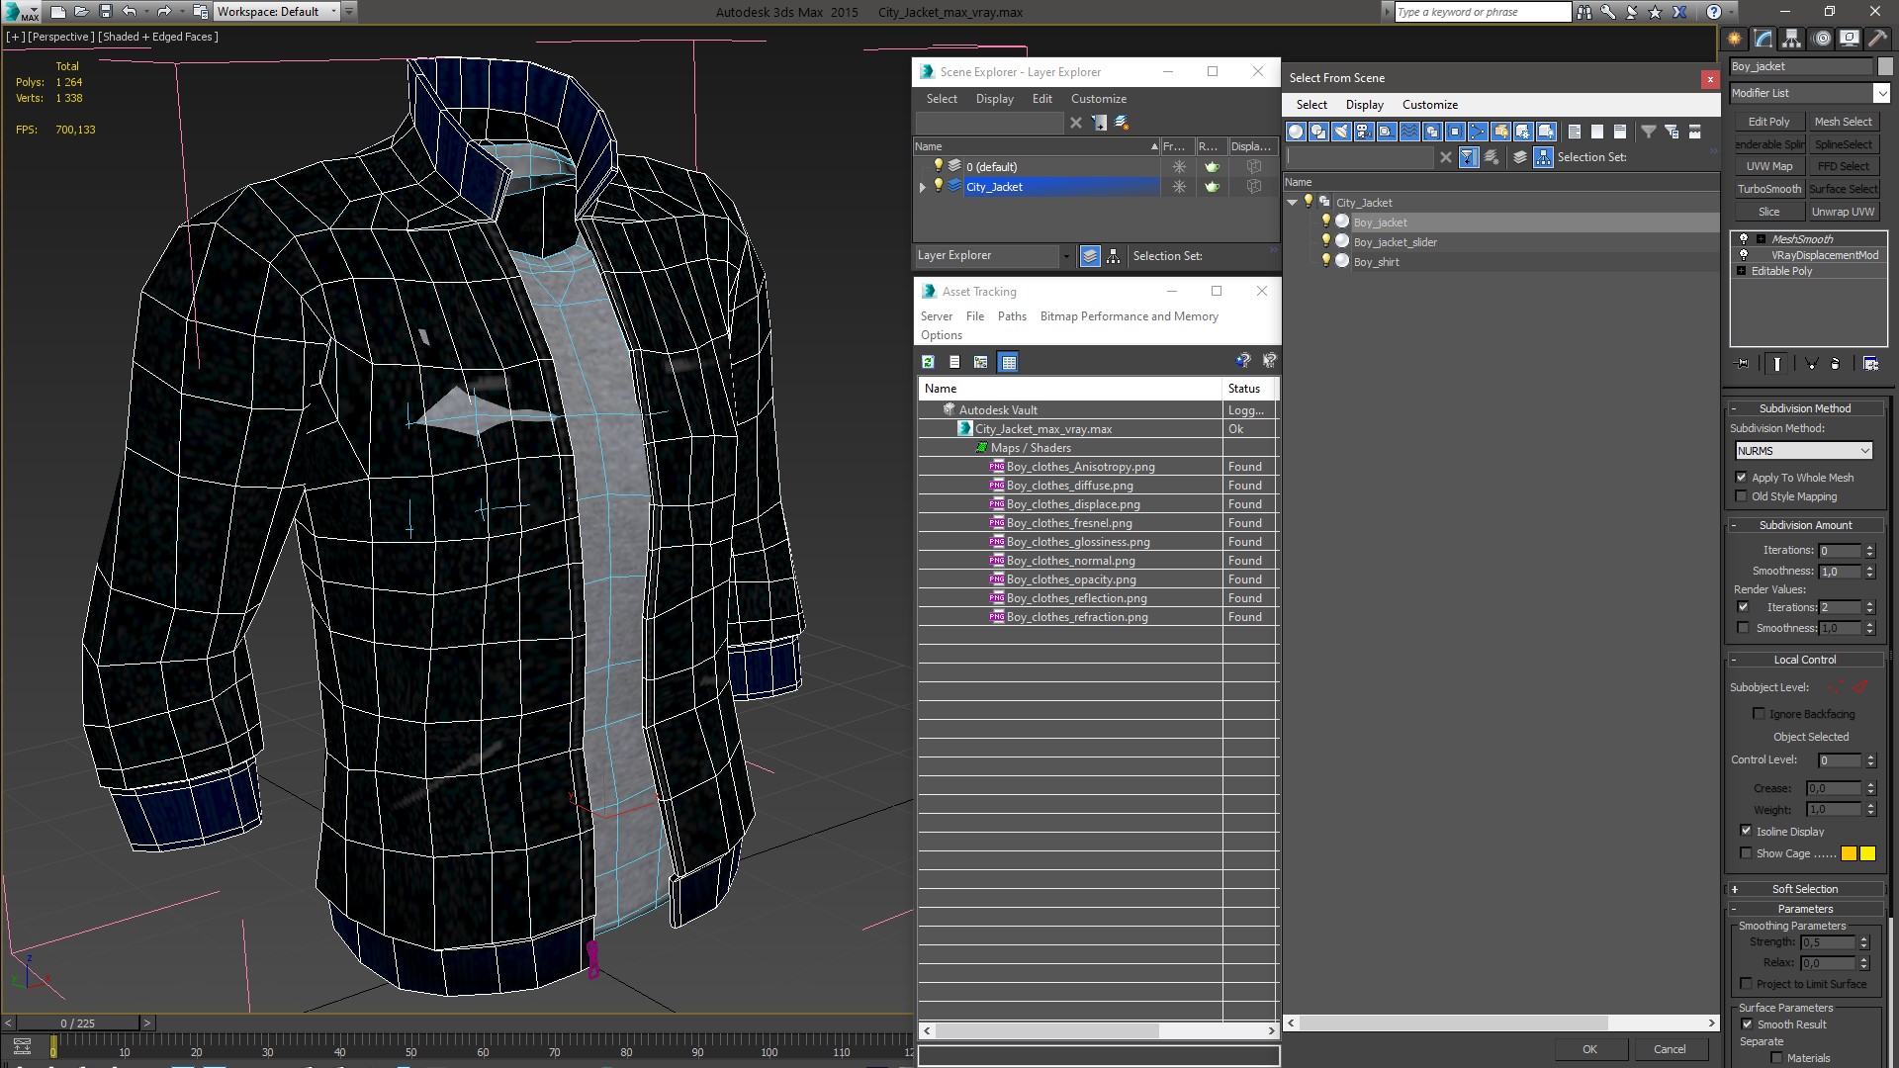1899x1068 pixels.
Task: Click the OK button in Asset Tracking
Action: pos(1589,1048)
